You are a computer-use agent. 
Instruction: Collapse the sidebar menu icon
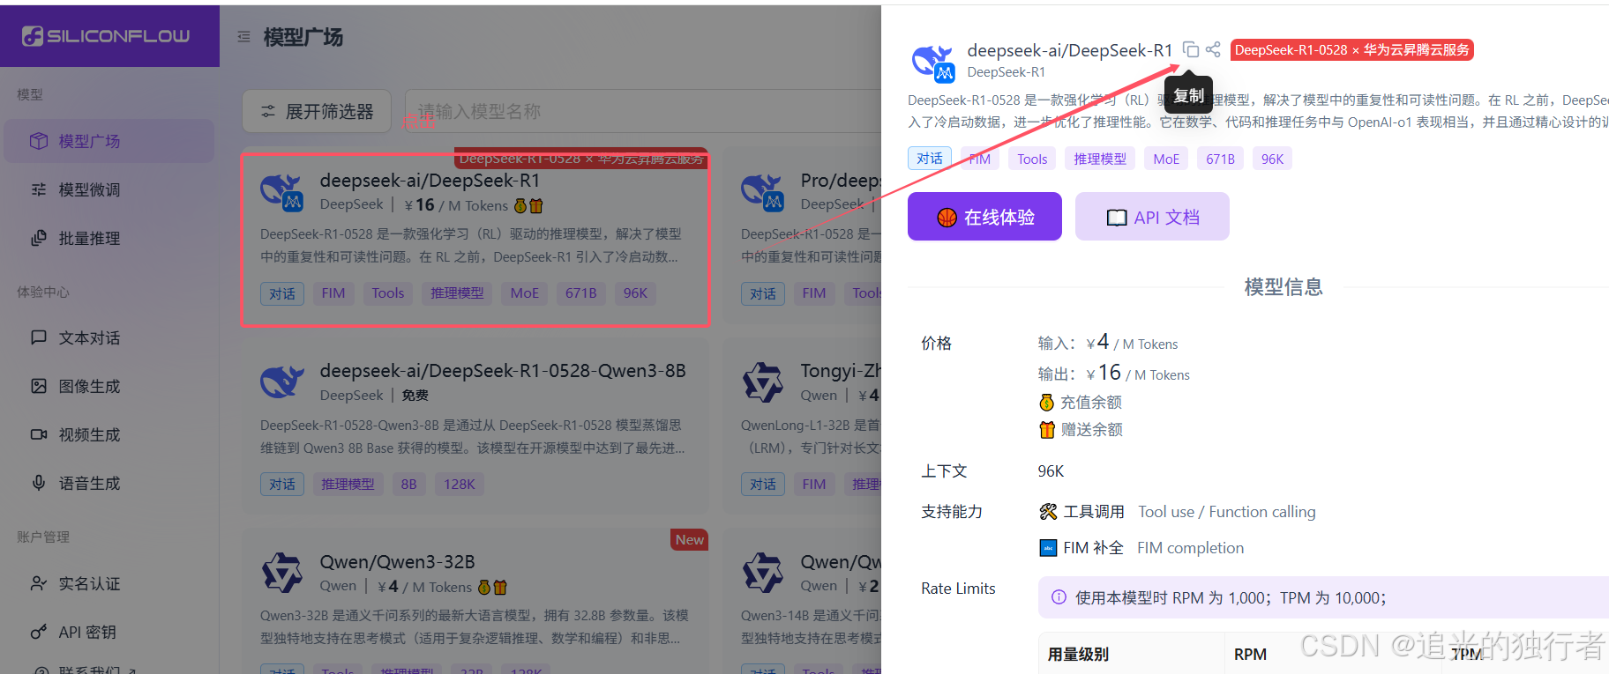point(244,37)
